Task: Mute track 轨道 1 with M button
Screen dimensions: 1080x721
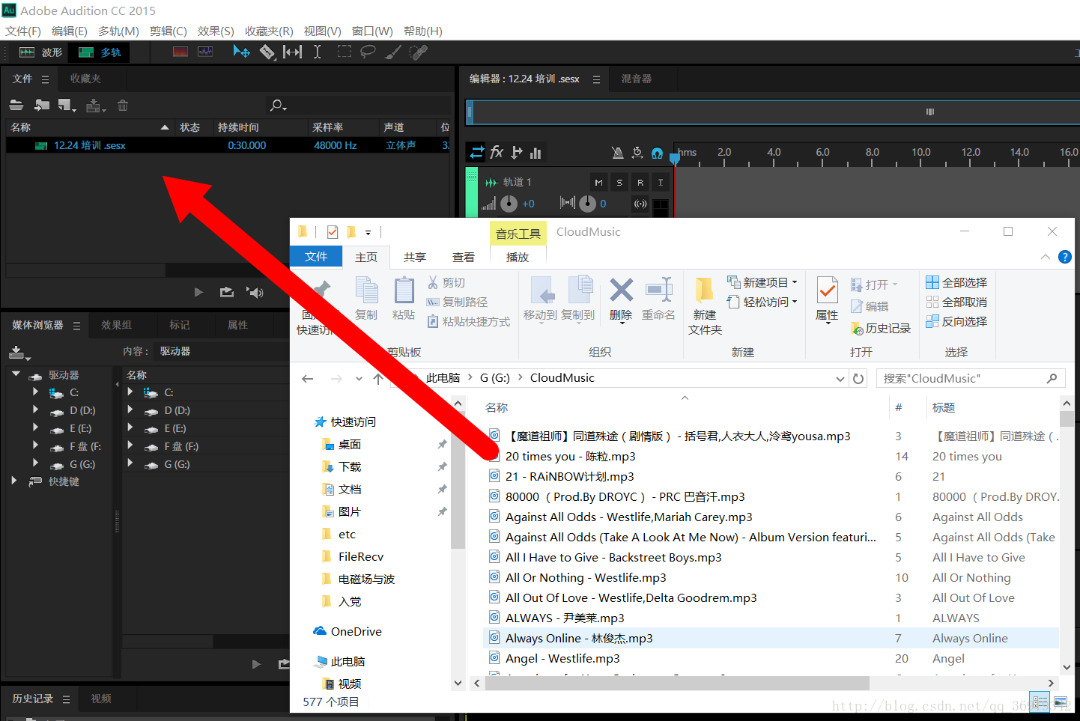Action: 598,182
